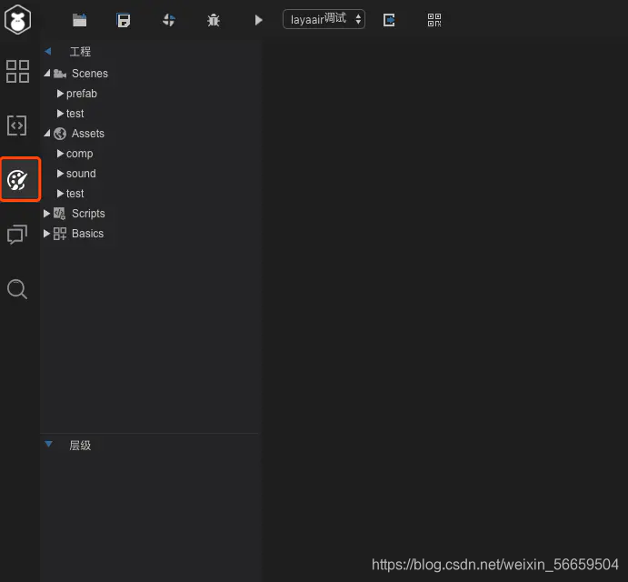Click the LayaAir monkey logo icon
This screenshot has width=628, height=582.
click(17, 20)
